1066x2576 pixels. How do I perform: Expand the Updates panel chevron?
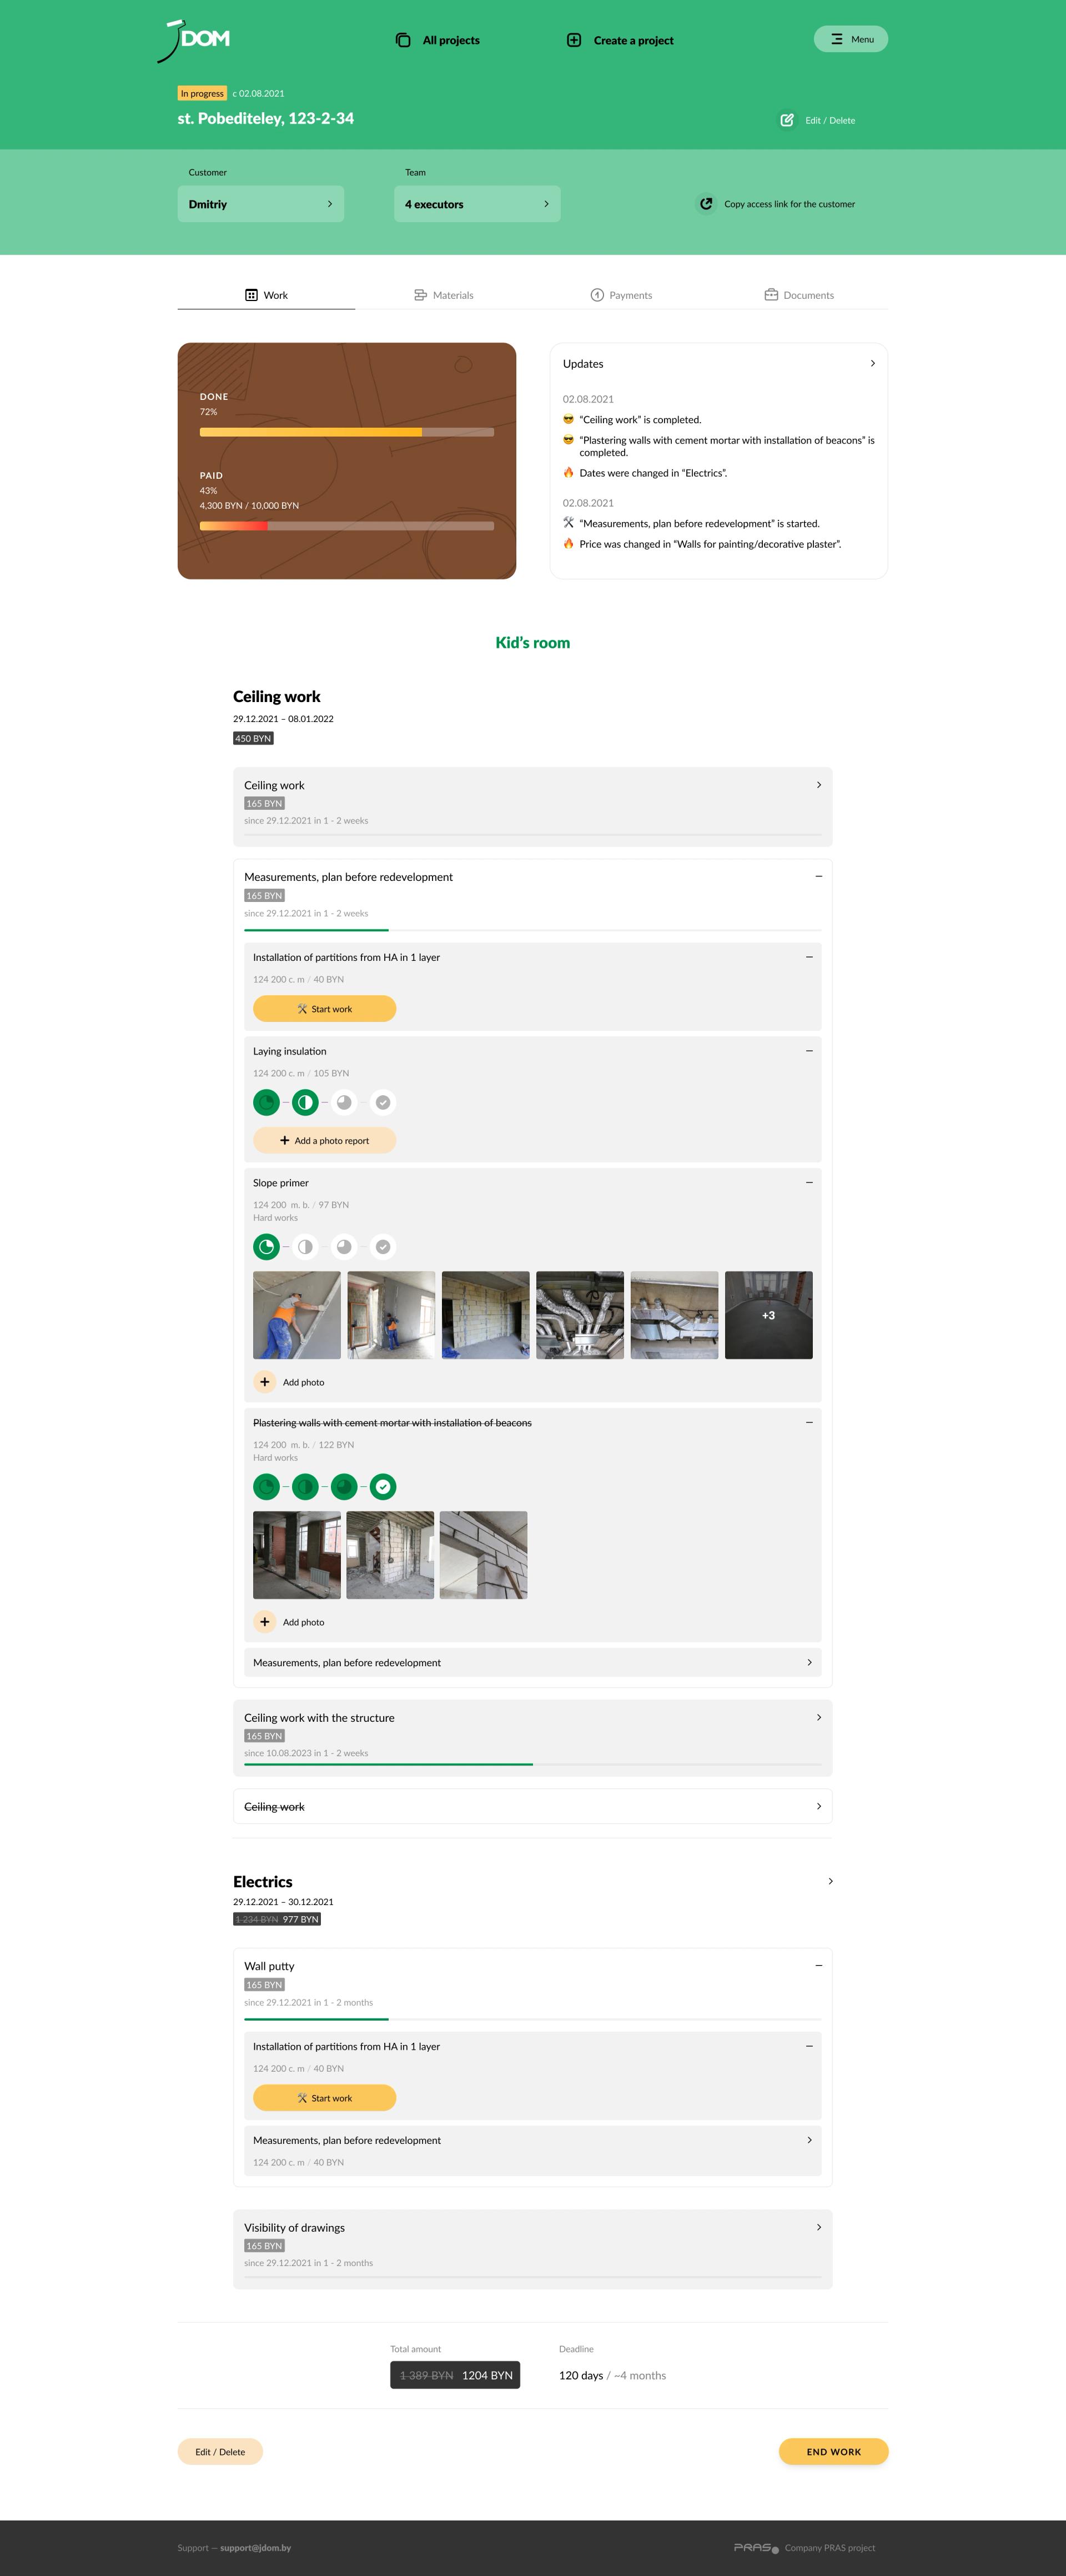(873, 364)
